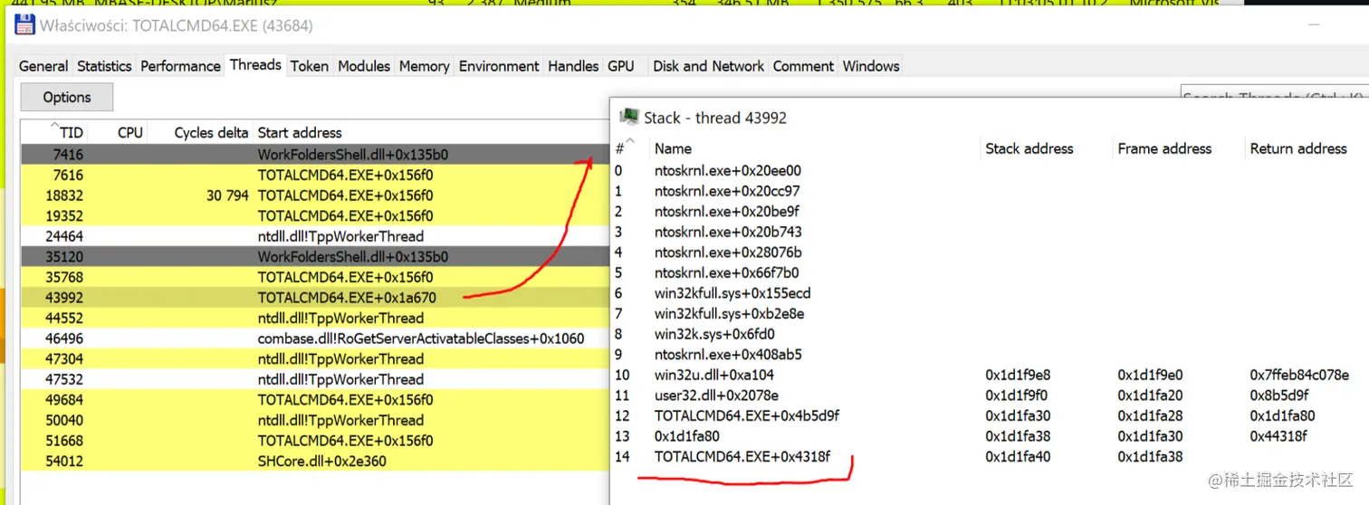
Task: Click the properties window title bar icon
Action: tap(24, 25)
